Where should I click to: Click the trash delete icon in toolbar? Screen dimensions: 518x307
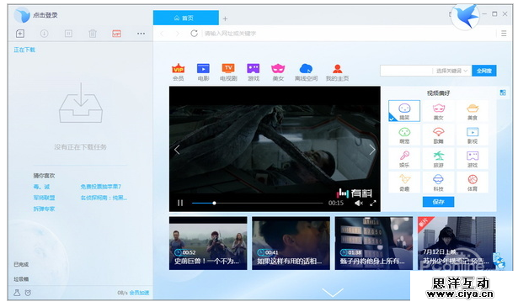pyautogui.click(x=93, y=34)
